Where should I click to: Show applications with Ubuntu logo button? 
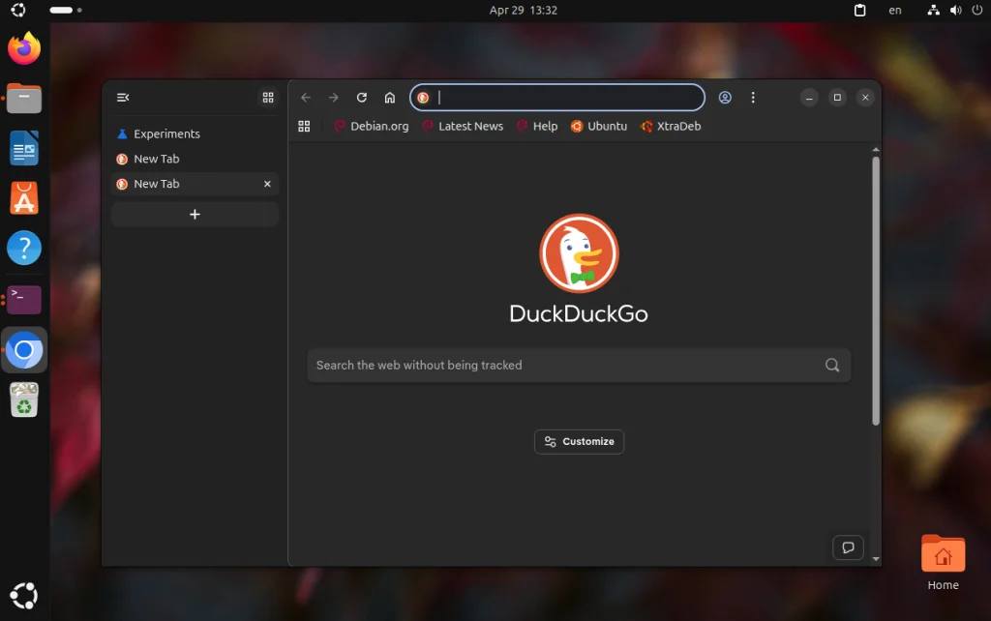(x=24, y=595)
